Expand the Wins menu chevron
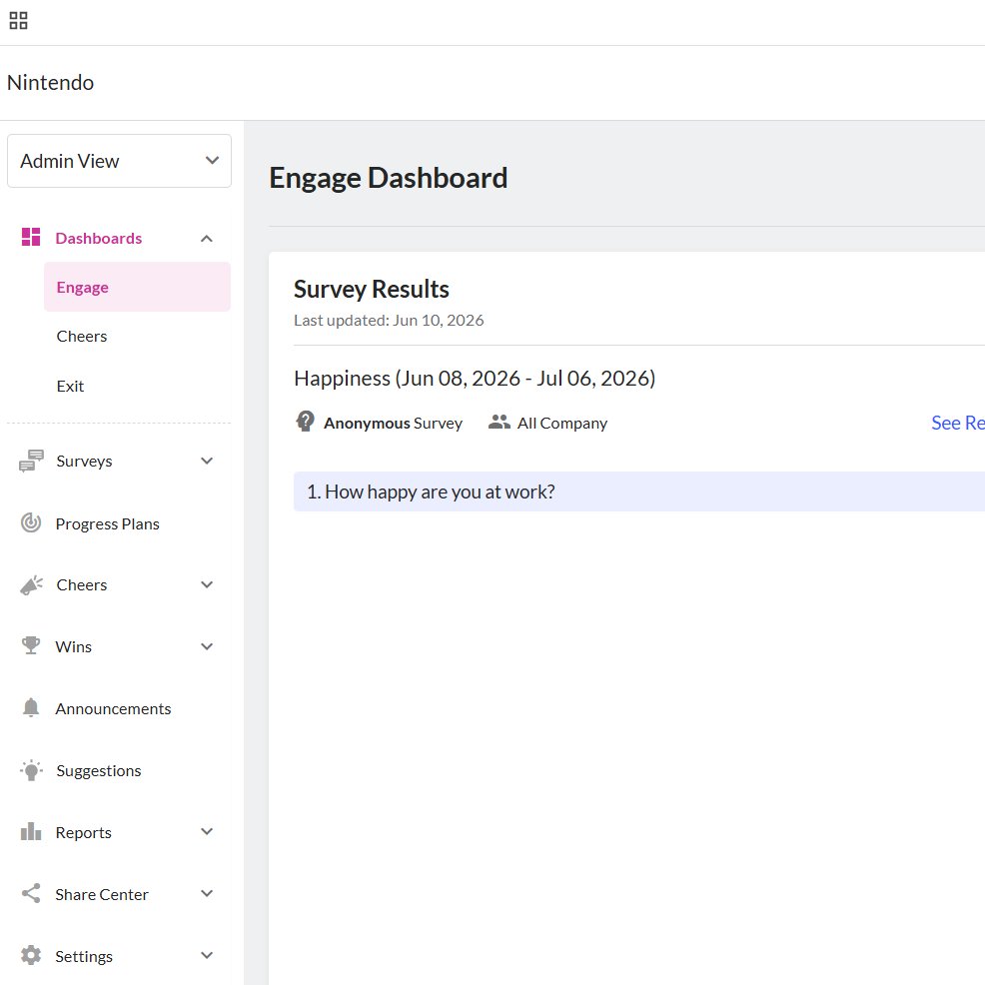This screenshot has height=985, width=985. (x=207, y=646)
